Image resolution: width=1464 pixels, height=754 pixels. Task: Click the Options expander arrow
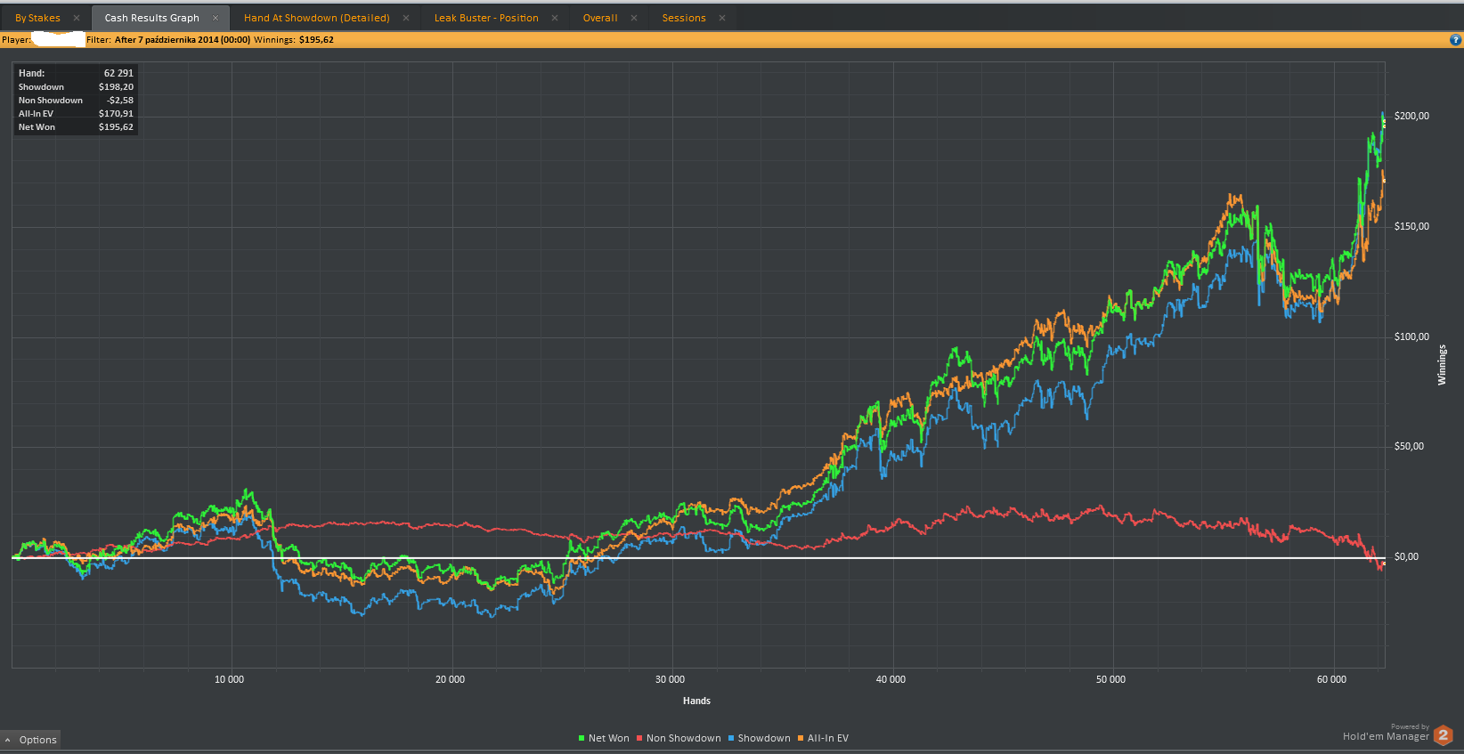point(8,740)
